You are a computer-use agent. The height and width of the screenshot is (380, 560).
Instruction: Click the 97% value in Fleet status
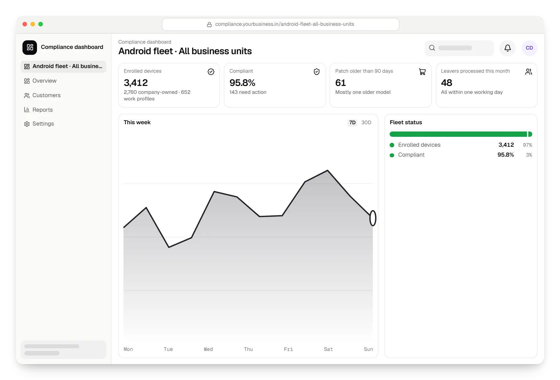[527, 145]
